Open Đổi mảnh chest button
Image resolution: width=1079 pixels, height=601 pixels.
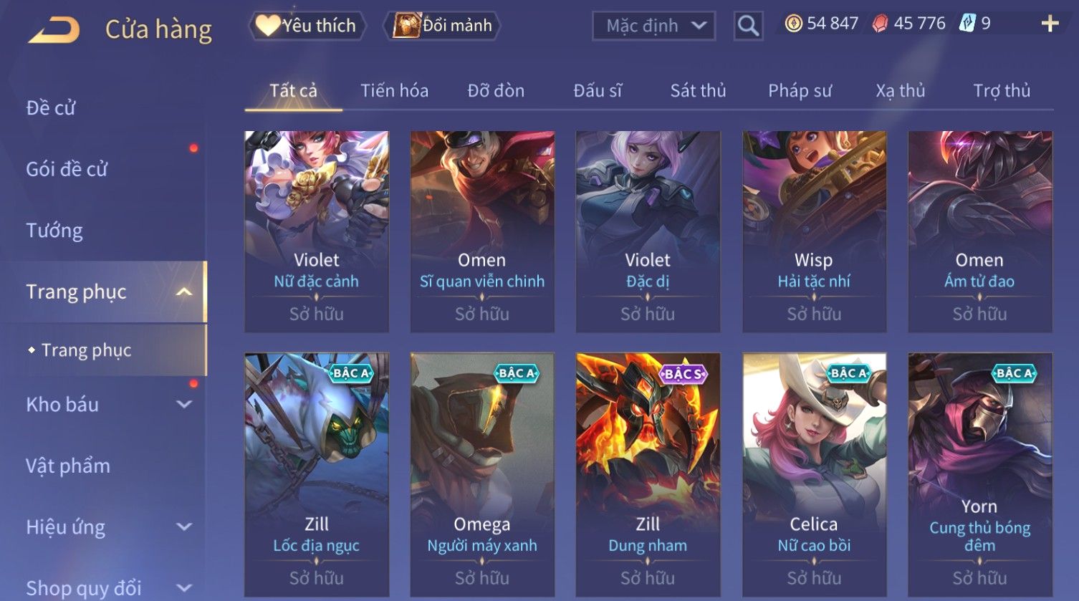coord(442,26)
